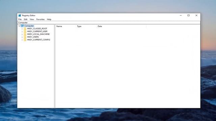Close the Registry Editor window

pos(196,15)
